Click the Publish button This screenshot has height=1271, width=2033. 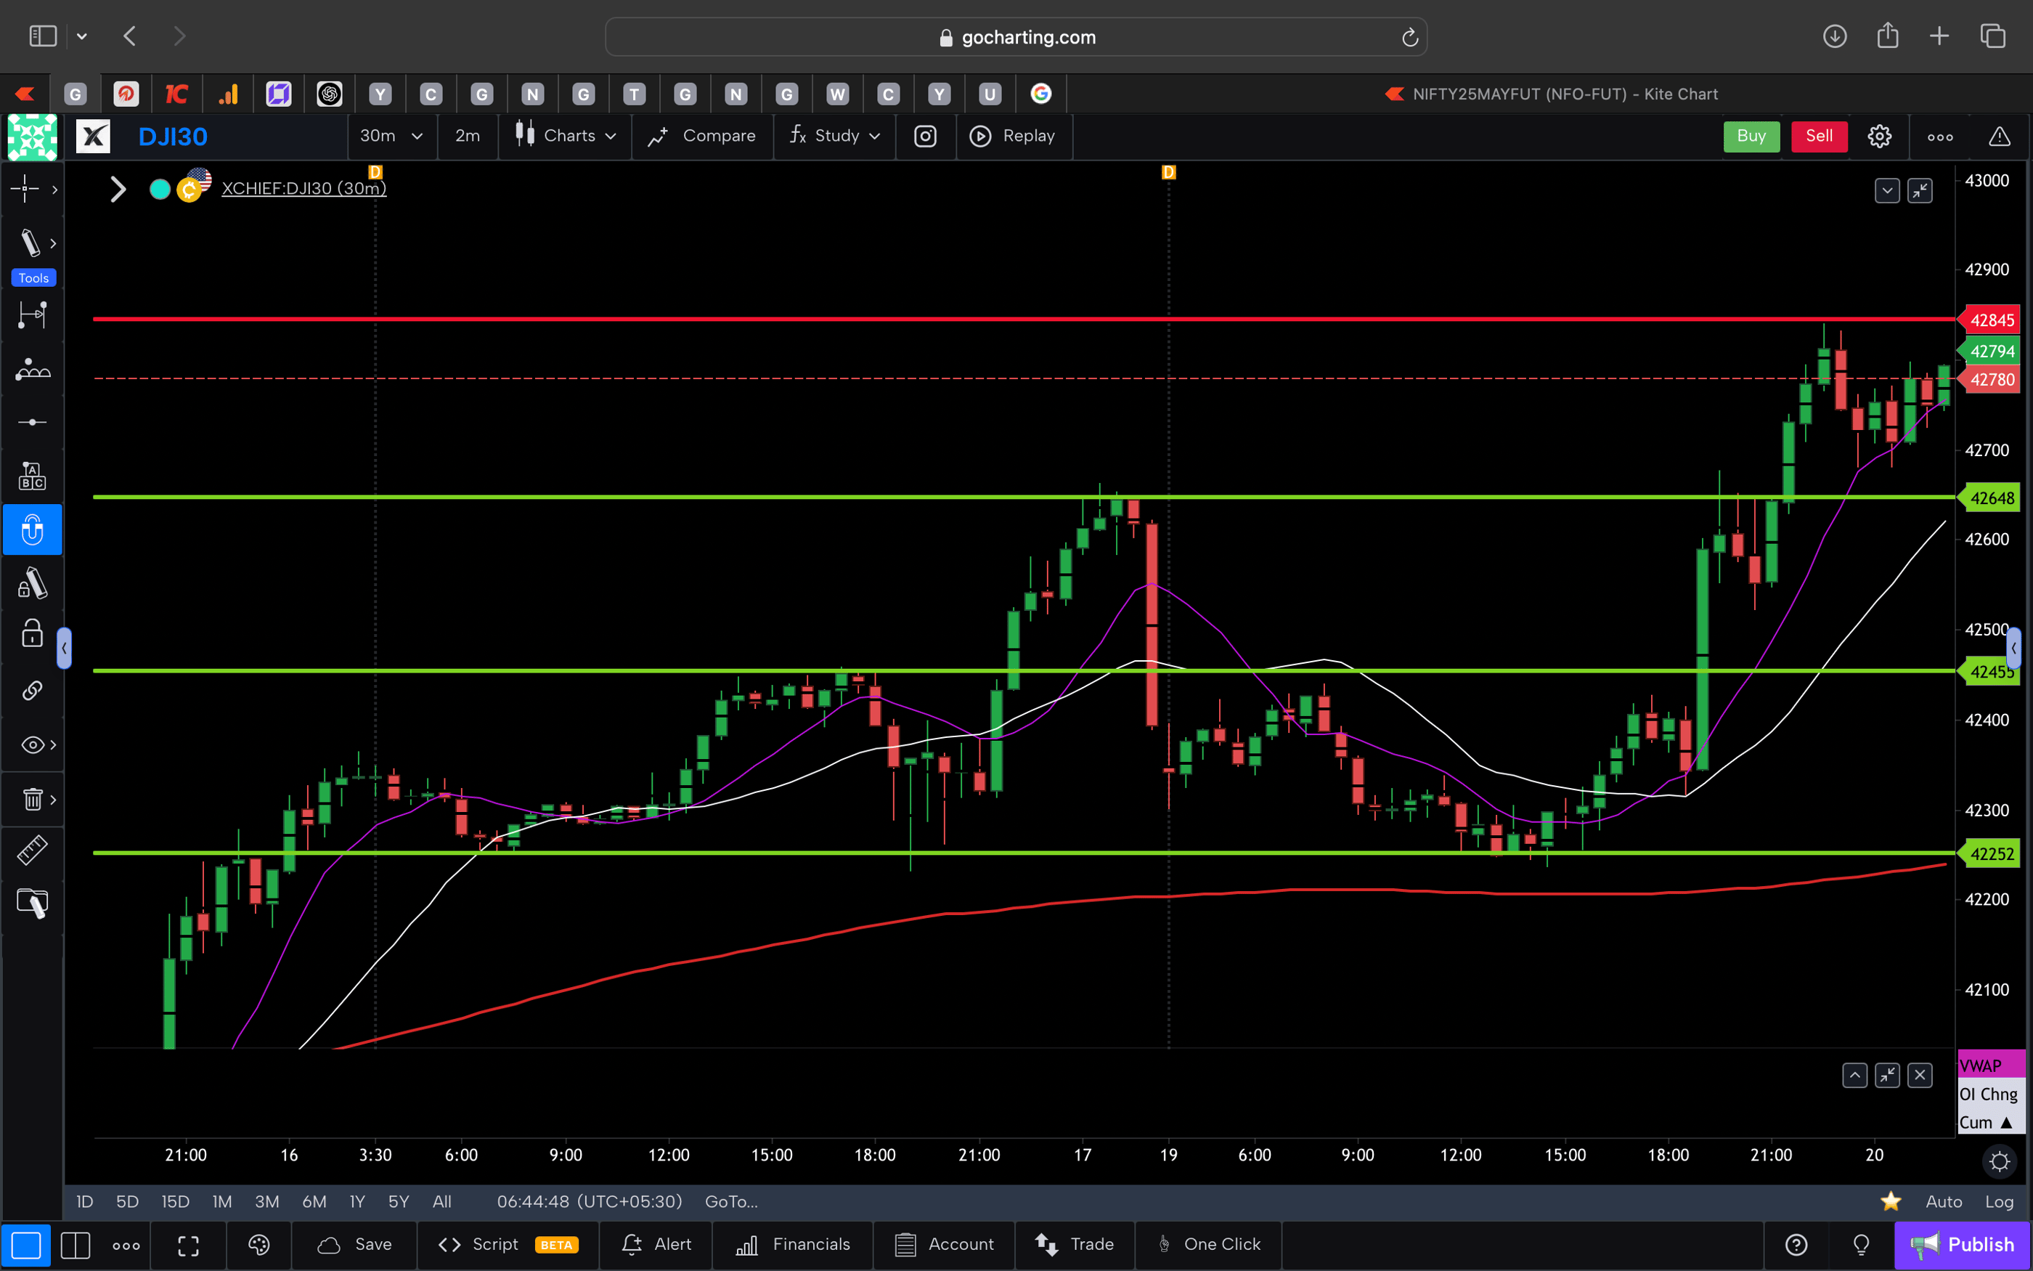click(x=1976, y=1245)
